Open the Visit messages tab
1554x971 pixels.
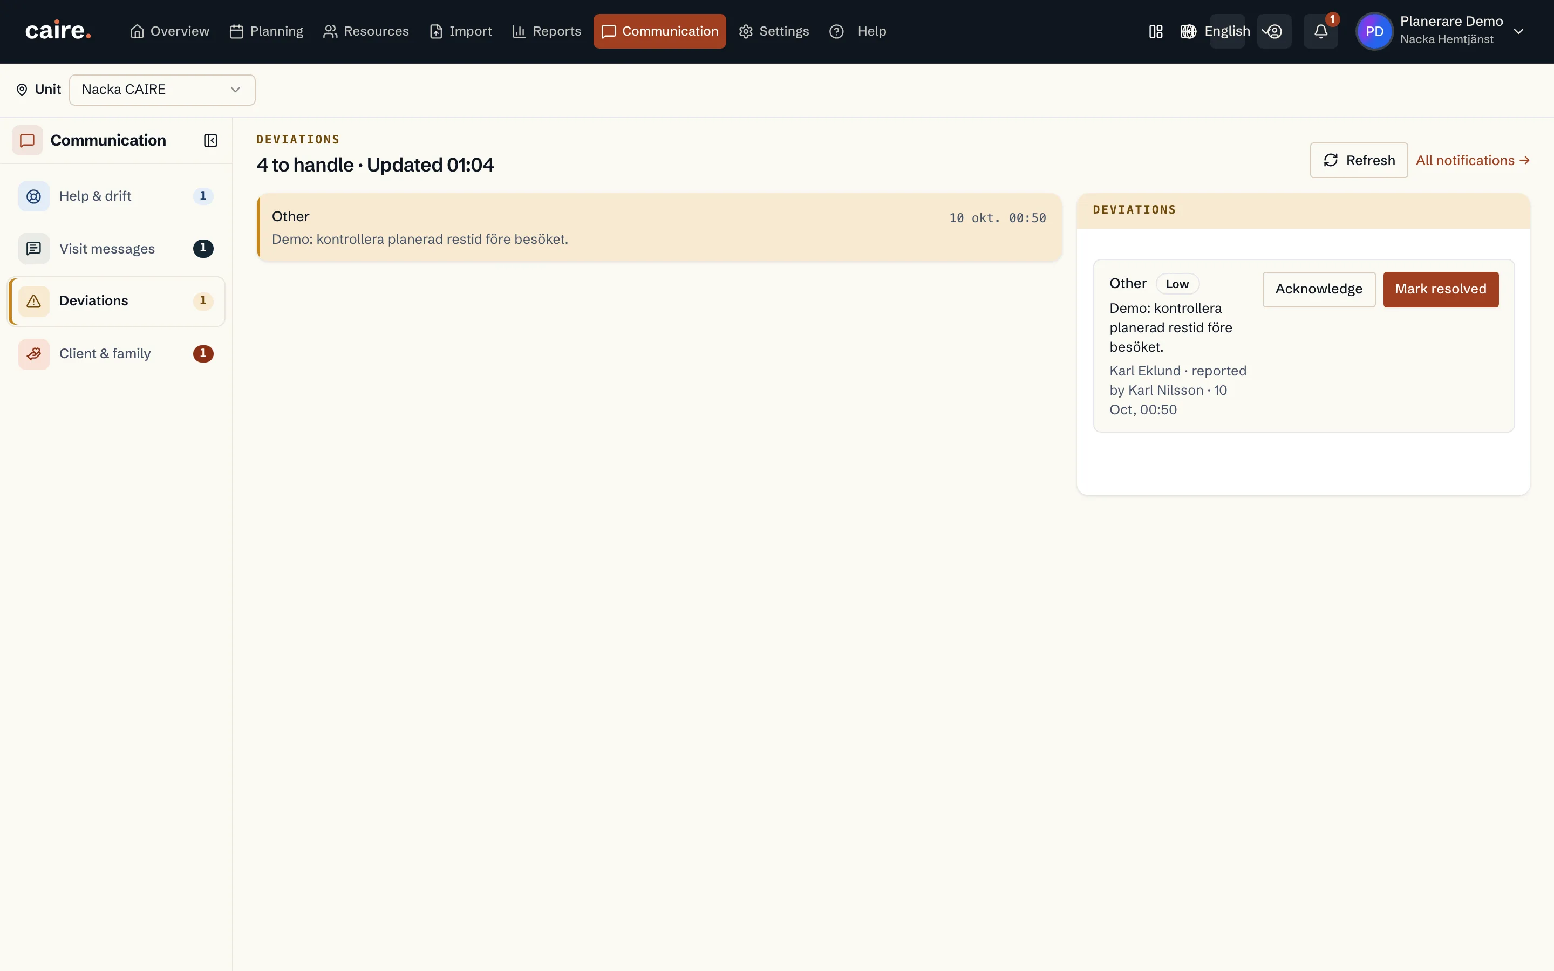pyautogui.click(x=116, y=249)
